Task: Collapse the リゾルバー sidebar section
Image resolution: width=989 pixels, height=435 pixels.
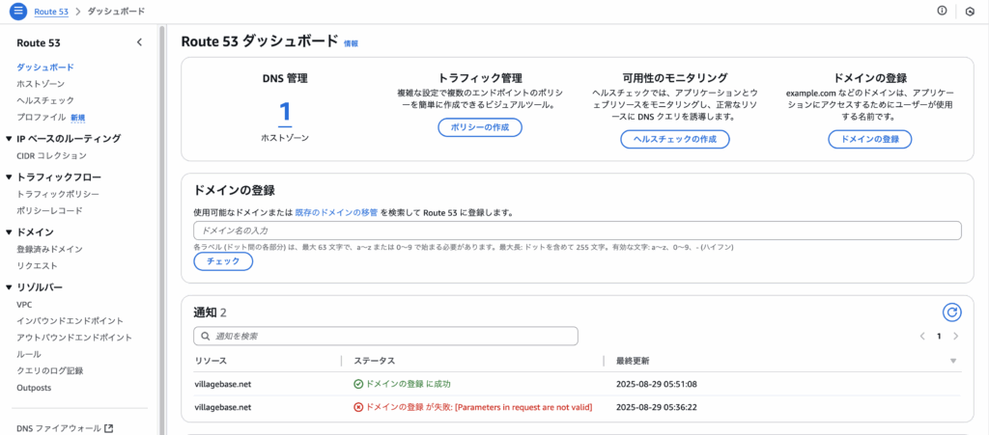Action: [x=8, y=287]
